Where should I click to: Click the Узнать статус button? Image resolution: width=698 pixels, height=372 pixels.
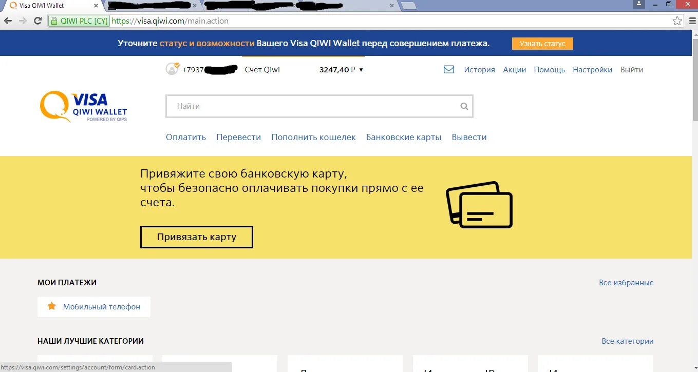[542, 44]
